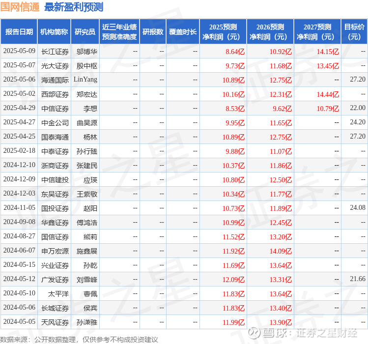Select the 2025-04-29 report date cell
The width and height of the screenshot is (368, 344).
(x=19, y=108)
